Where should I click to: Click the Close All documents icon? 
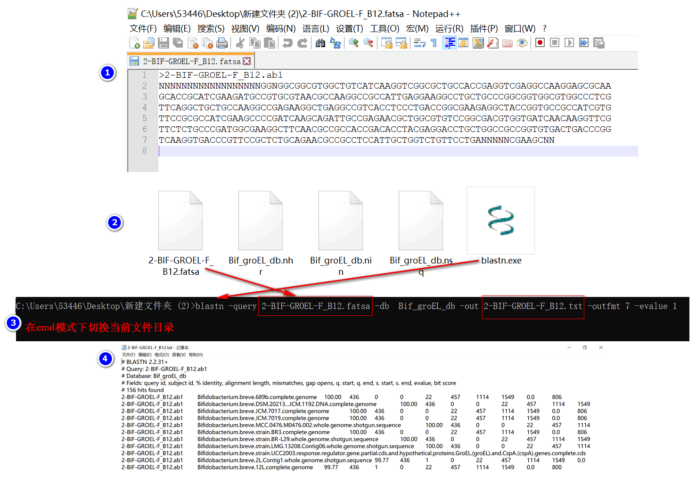click(x=207, y=43)
